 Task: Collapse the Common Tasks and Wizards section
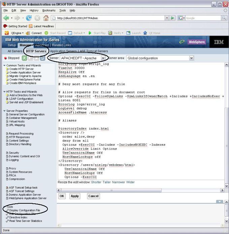[4, 65]
